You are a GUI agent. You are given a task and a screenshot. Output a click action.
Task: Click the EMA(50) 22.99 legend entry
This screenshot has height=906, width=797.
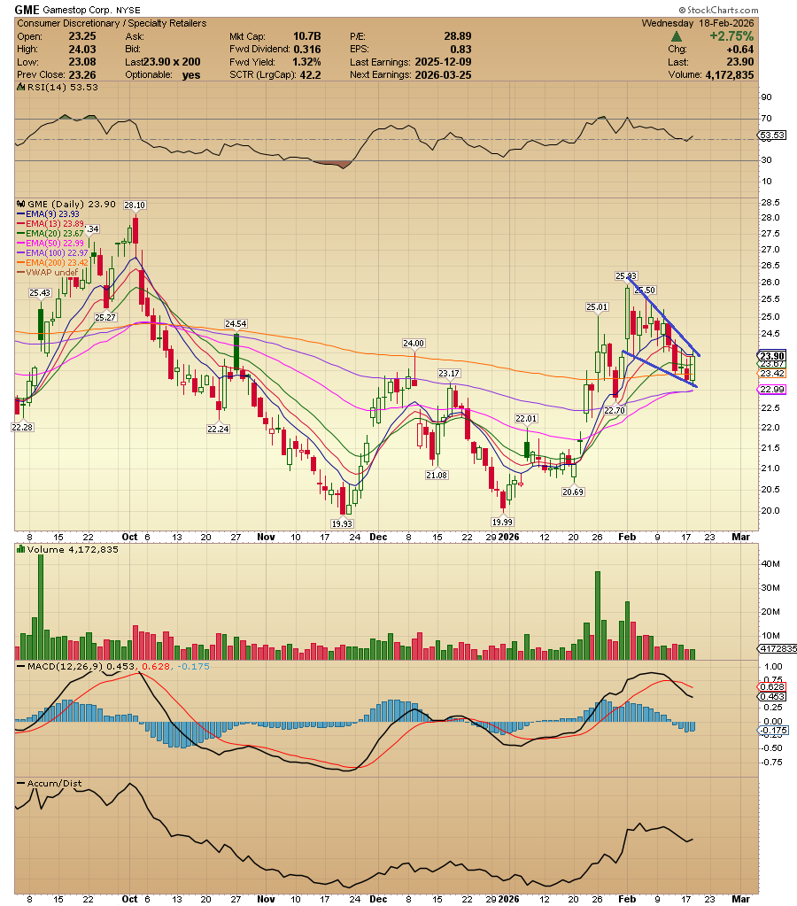coord(50,244)
